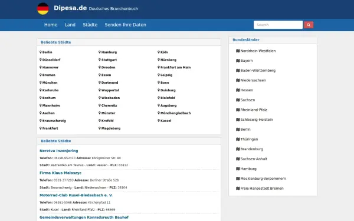Open the Land menu item

pos(70,25)
